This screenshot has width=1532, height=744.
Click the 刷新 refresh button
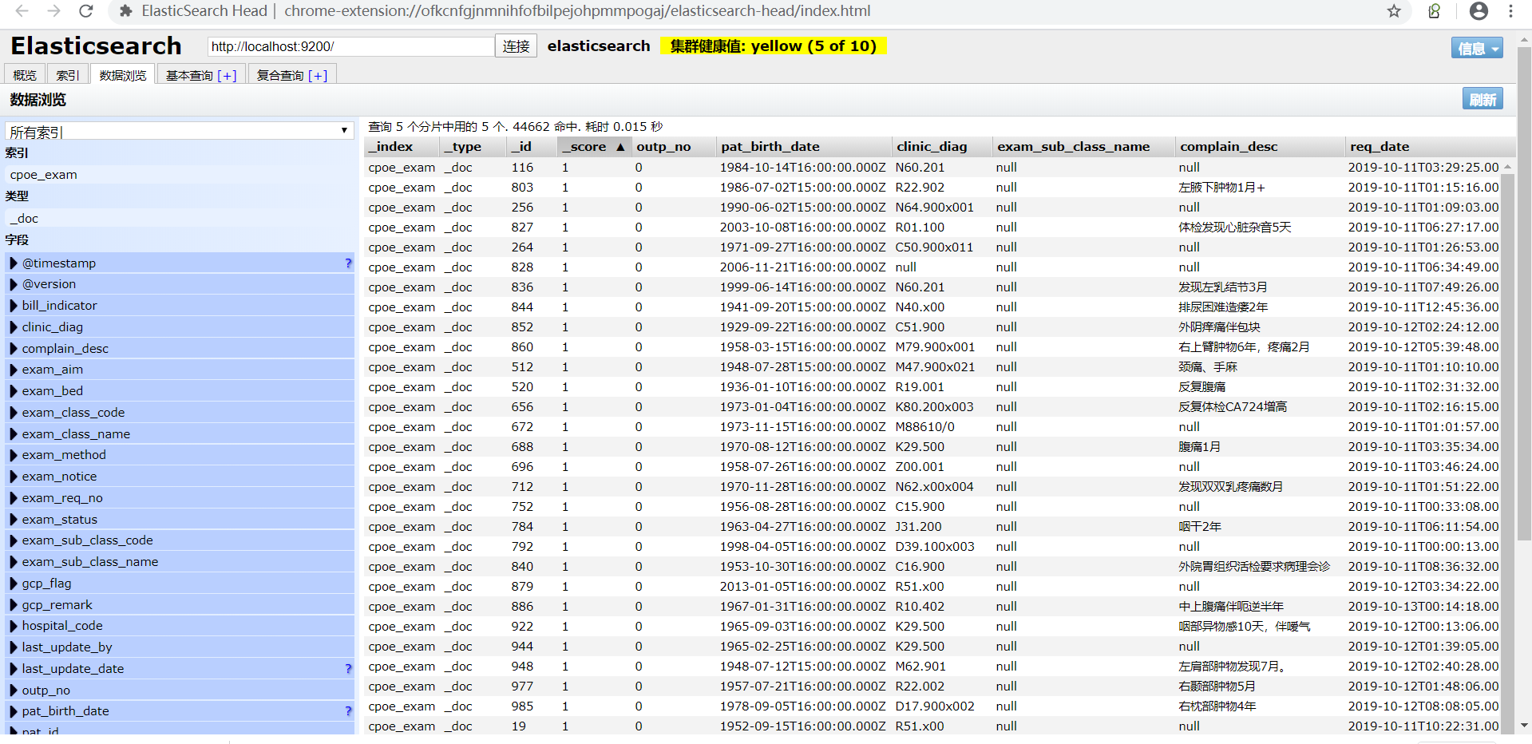point(1483,99)
